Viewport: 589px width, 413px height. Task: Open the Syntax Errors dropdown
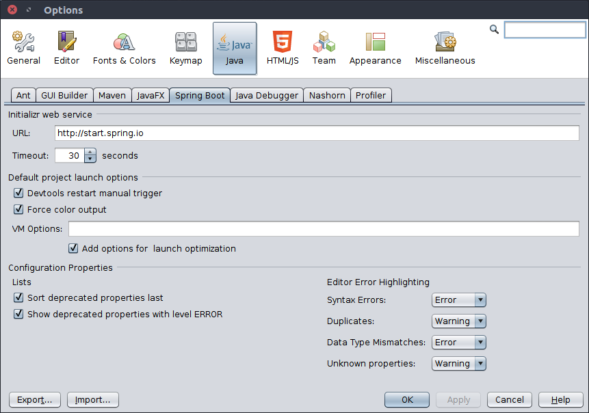point(458,300)
